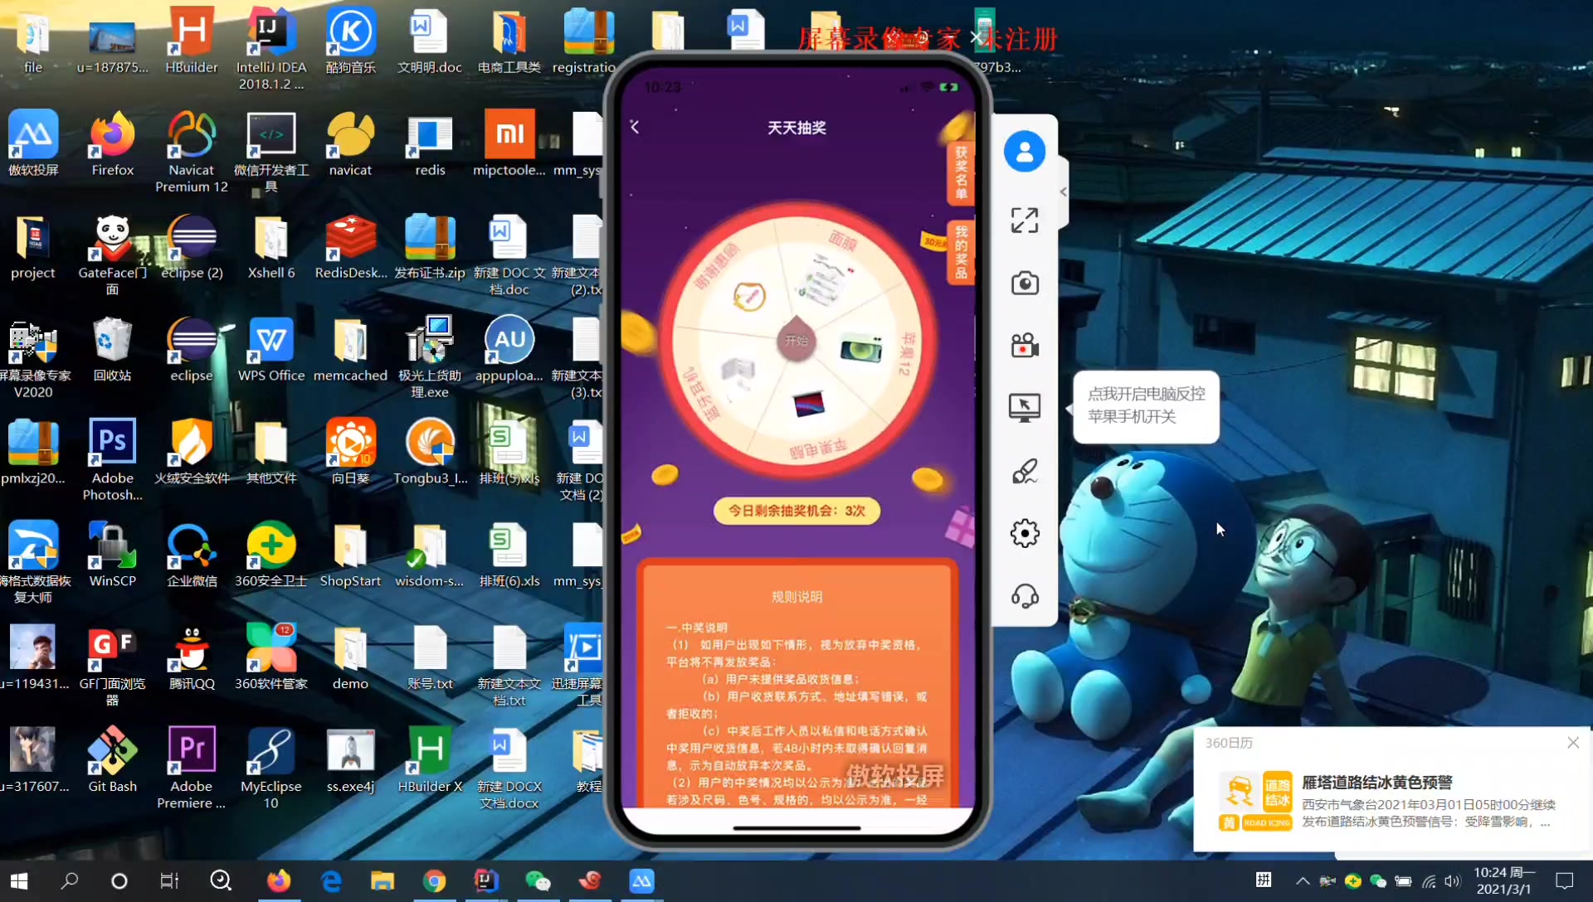The height and width of the screenshot is (902, 1593).
Task: Open the 我的奖品 side tab
Action: pos(961,253)
